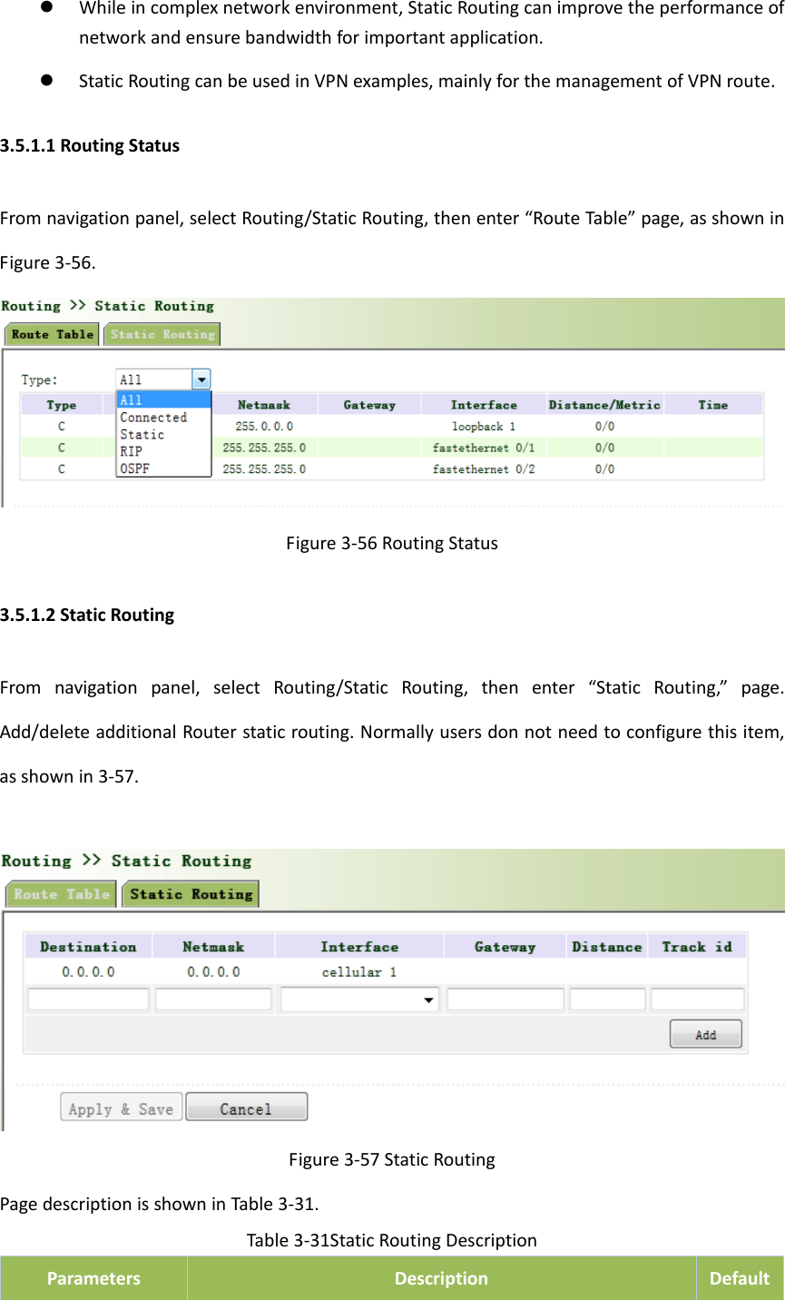Click the Distance/Metric column header

604,405
